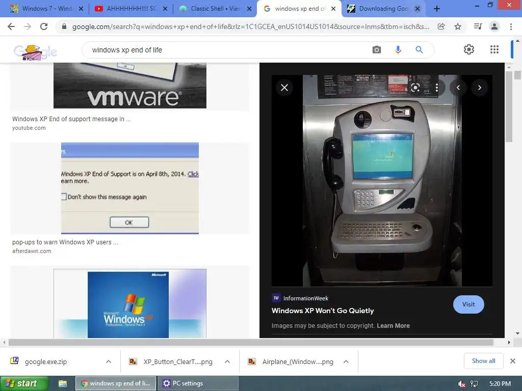Start voice search with microphone icon
The height and width of the screenshot is (391, 522).
pyautogui.click(x=398, y=50)
